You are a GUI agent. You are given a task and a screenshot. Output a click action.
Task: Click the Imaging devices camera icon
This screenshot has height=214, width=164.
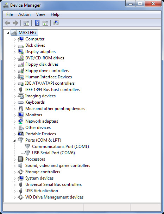click(21, 96)
